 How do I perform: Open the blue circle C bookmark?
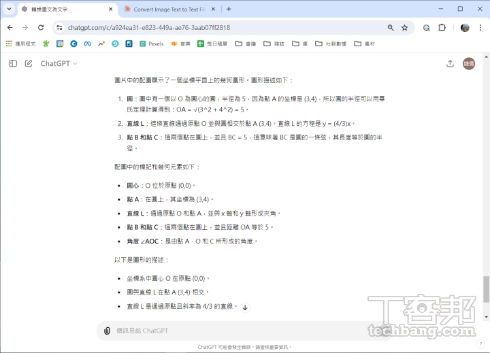[x=73, y=44]
